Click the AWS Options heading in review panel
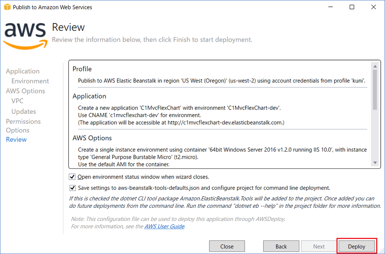Image resolution: width=385 pixels, height=254 pixels. pyautogui.click(x=92, y=138)
